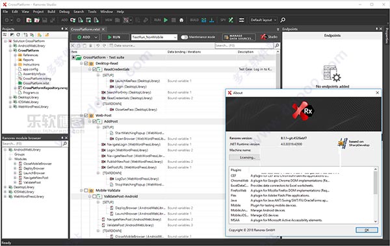390x246 pixels.
Task: Click the undo icon in test suite toolbar
Action: [98, 45]
